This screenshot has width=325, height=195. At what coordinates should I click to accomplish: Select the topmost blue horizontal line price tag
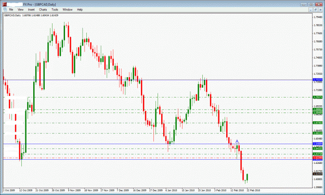(318, 80)
